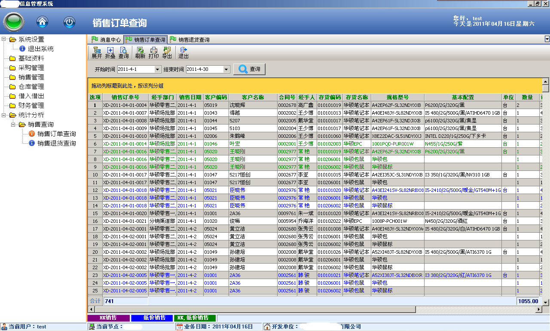Click customer 俊稀 cell
Image resolution: width=550 pixels, height=331 pixels.
(253, 221)
